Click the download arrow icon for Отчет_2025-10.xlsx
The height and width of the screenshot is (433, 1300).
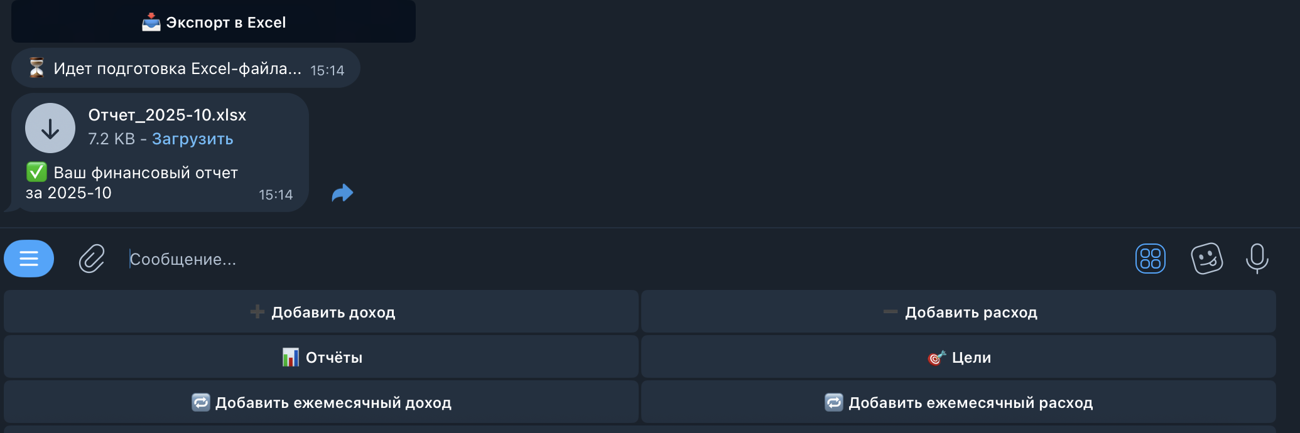click(x=50, y=128)
